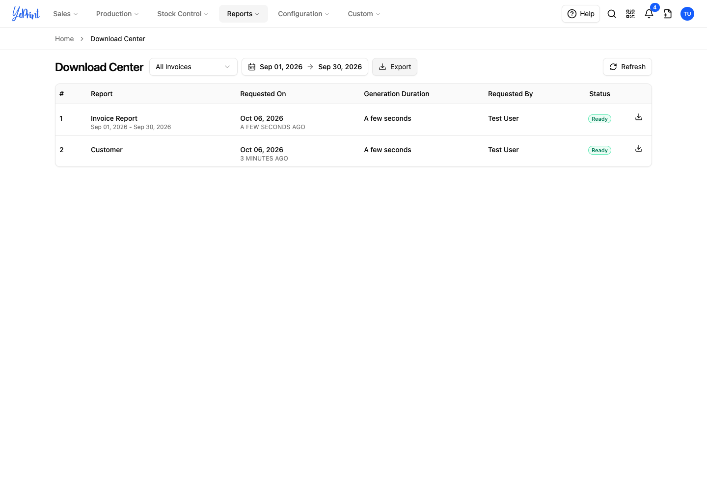The width and height of the screenshot is (707, 491).
Task: Click the '3 MINUTES AGO' timestamp
Action: coord(264,159)
